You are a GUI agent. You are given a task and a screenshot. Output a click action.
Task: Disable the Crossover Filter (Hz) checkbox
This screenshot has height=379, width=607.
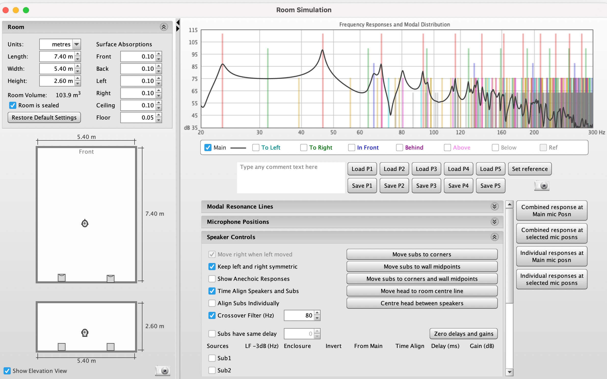(212, 315)
